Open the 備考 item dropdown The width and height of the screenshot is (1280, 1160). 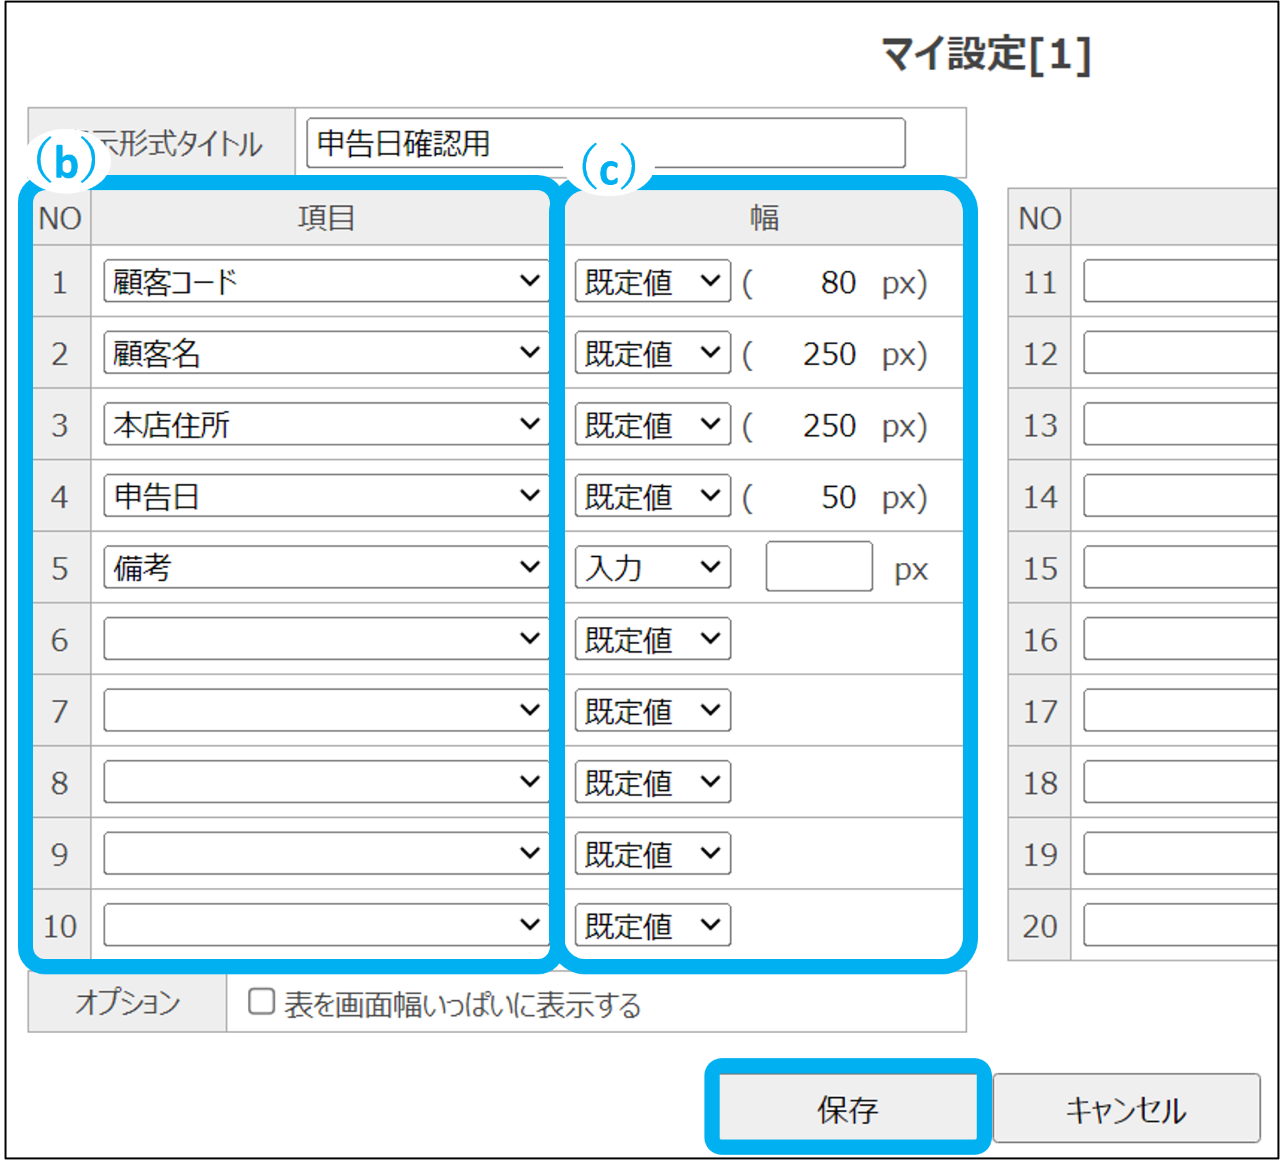point(325,567)
